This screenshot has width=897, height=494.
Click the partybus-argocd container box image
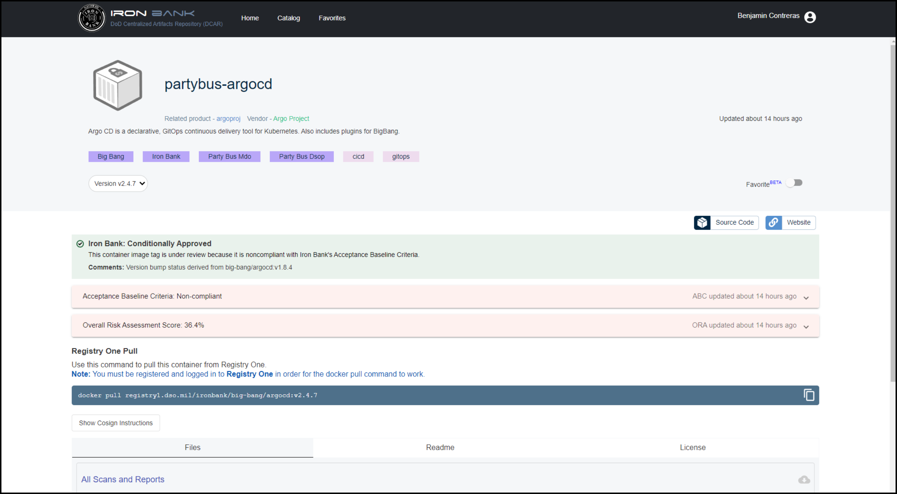[x=118, y=85]
